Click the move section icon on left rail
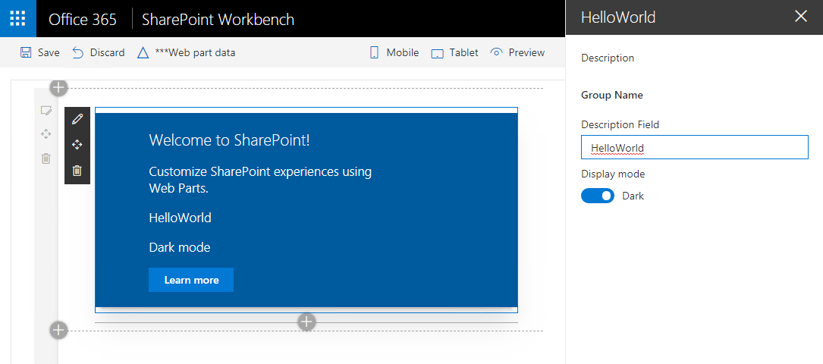 tap(46, 133)
